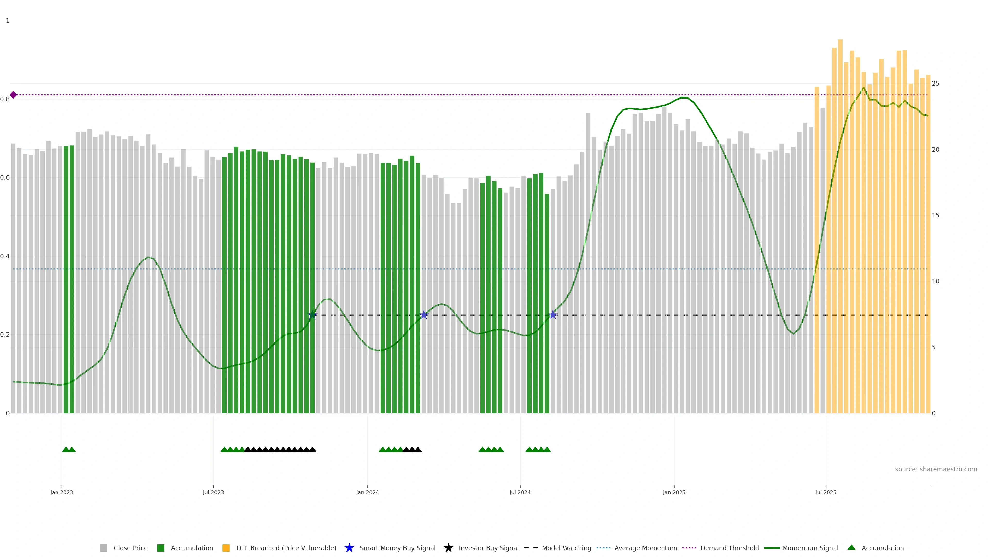
Task: Click the first blue Smart Money star
Action: point(312,315)
